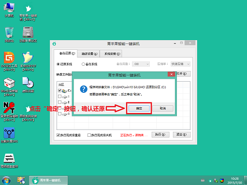Open the (Alt+W) desktop shortcut icon

tap(28, 113)
